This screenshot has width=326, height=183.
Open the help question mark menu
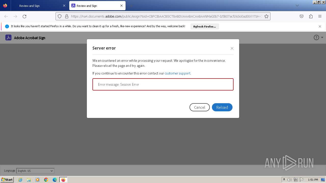(x=316, y=38)
